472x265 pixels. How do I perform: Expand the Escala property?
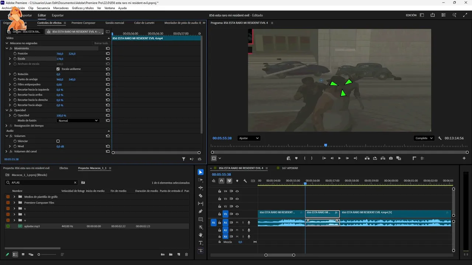(x=10, y=59)
